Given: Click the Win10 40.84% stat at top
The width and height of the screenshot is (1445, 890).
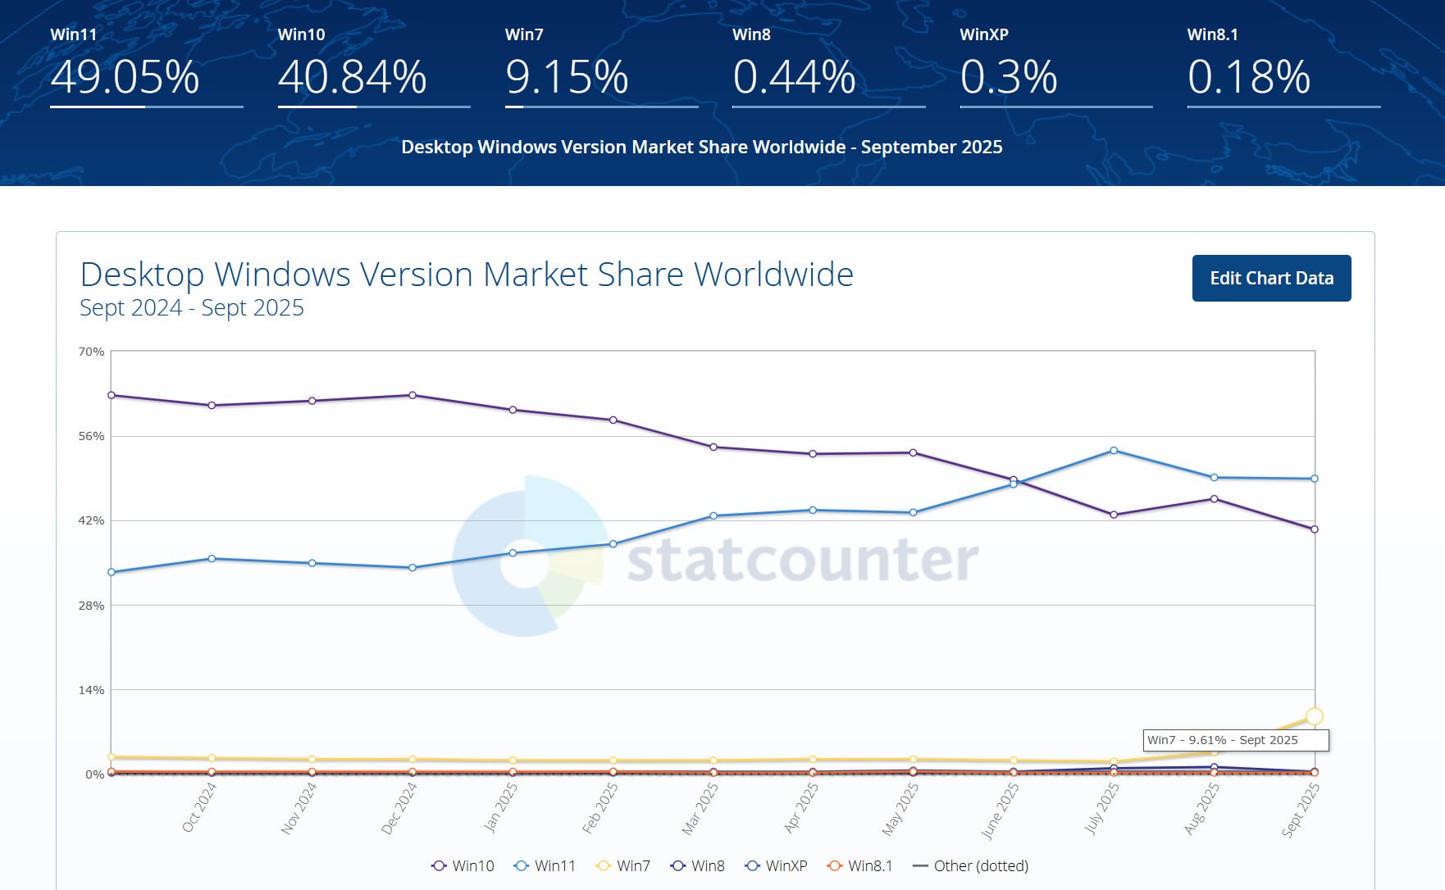Looking at the screenshot, I should tap(352, 76).
